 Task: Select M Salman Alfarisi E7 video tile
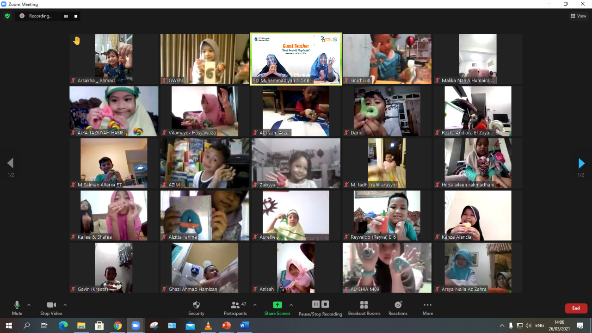click(x=114, y=163)
